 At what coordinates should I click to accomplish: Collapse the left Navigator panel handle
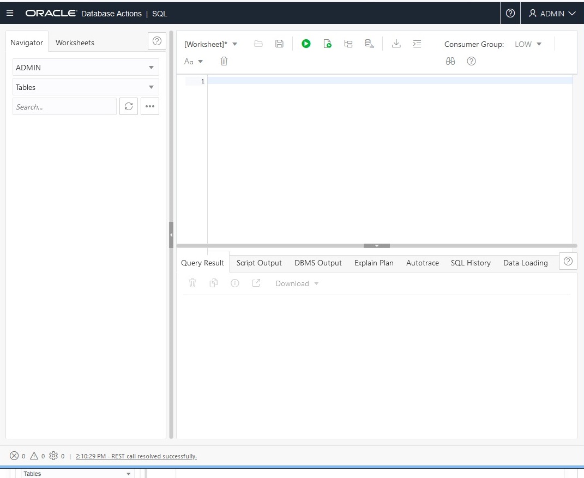tap(171, 235)
